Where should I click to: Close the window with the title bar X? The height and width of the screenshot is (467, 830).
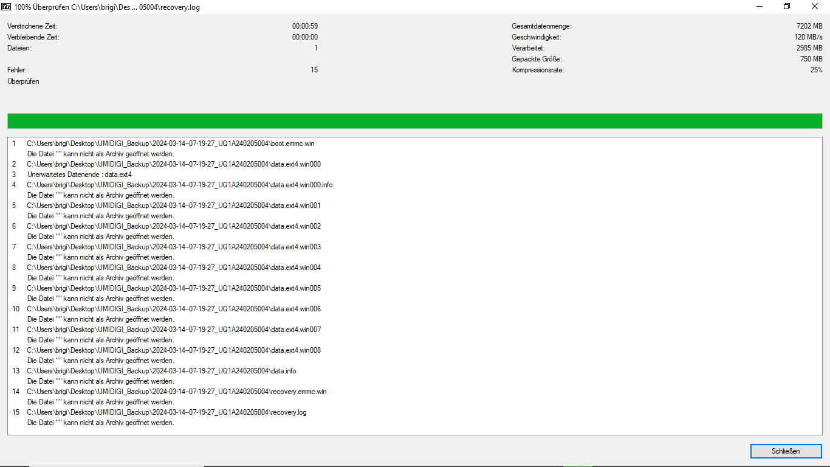click(x=815, y=7)
